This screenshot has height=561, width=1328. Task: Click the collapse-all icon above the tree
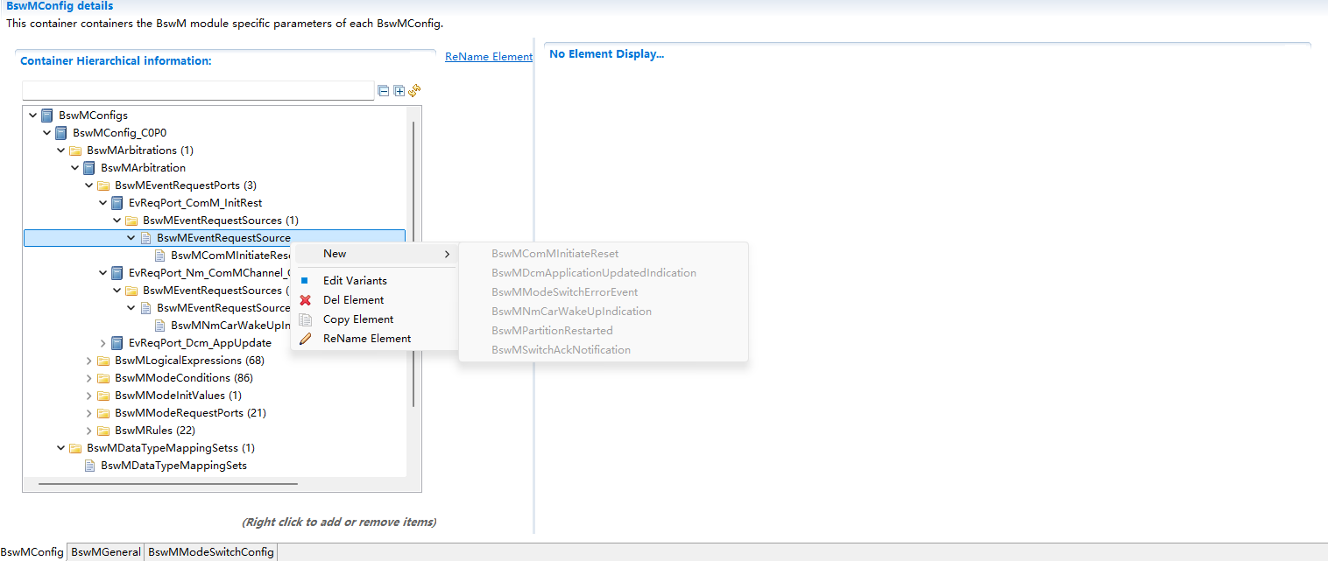383,90
